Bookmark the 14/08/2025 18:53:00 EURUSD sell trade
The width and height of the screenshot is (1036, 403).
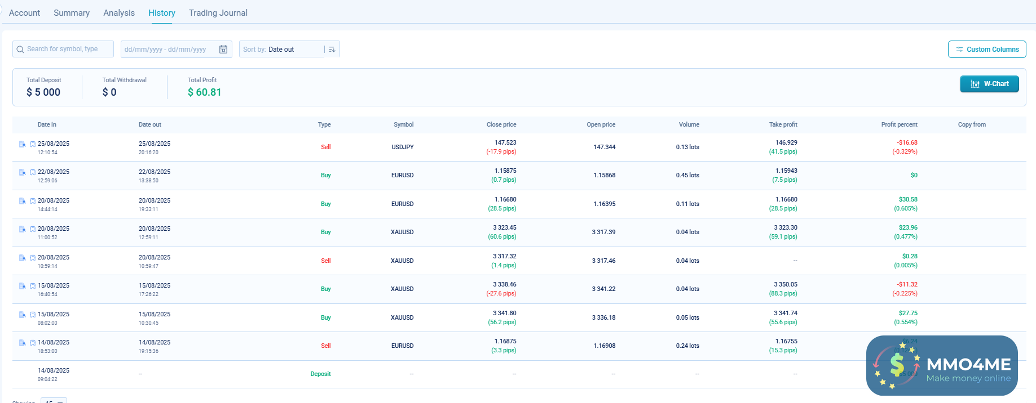click(33, 343)
